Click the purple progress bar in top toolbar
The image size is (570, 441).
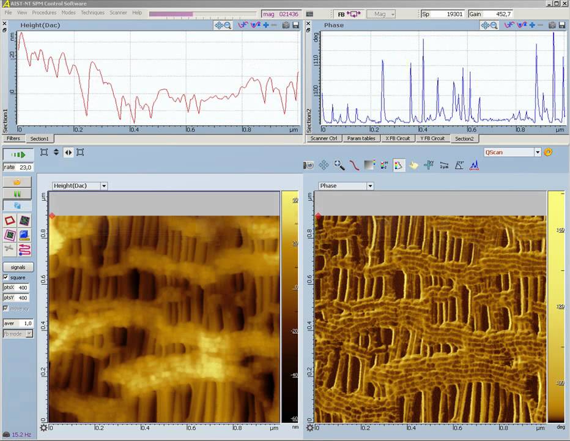pos(203,14)
